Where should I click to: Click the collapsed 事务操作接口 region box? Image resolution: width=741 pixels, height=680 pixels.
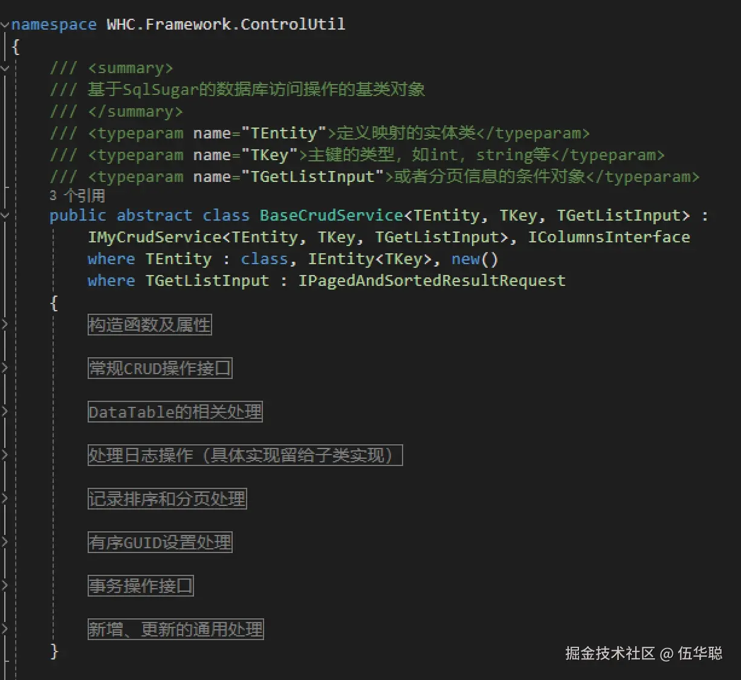(x=140, y=586)
